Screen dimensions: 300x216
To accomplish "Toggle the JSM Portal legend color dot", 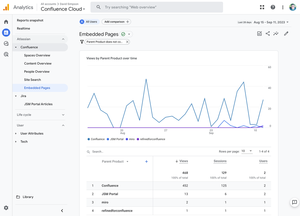I will pyautogui.click(x=108, y=139).
